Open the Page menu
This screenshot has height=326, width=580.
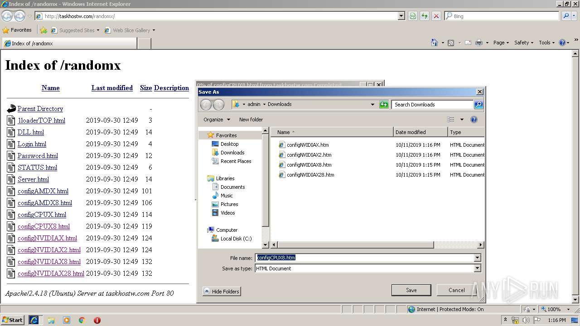pos(502,43)
